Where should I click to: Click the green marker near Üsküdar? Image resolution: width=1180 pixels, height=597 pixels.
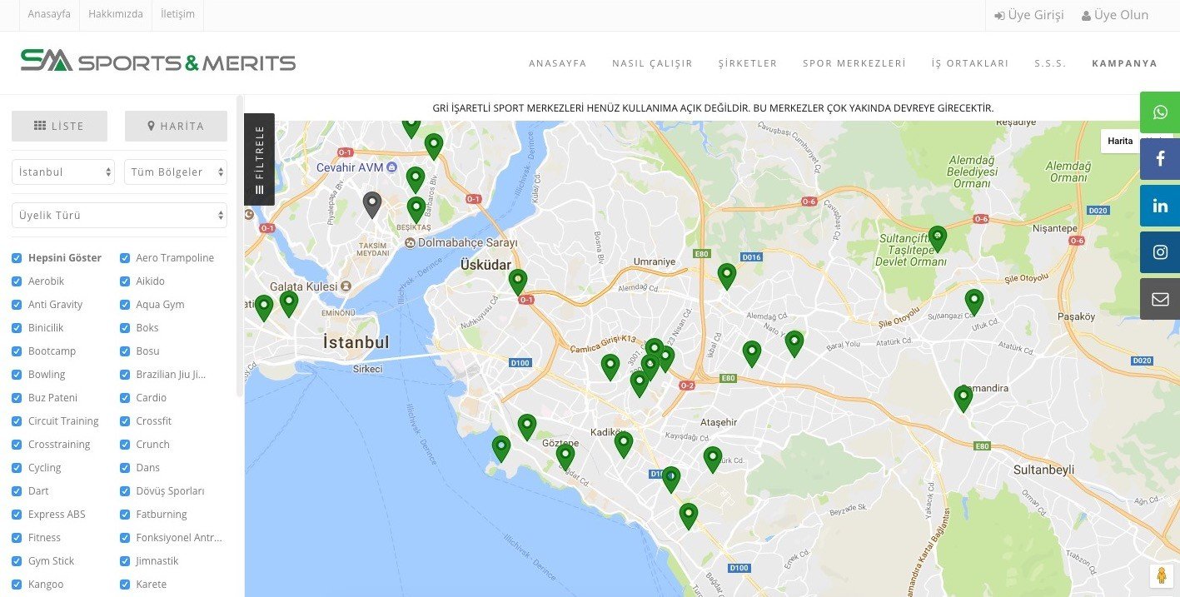click(x=518, y=281)
